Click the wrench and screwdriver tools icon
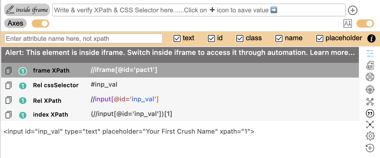This screenshot has height=158, width=380. (x=370, y=102)
